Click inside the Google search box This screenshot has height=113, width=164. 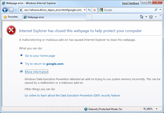point(129,10)
